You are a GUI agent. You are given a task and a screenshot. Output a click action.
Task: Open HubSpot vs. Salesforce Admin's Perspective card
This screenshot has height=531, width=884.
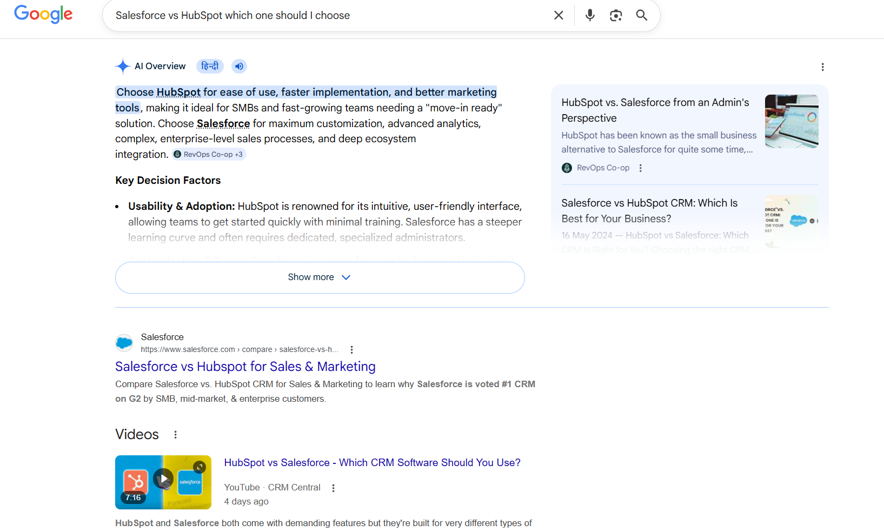(655, 110)
